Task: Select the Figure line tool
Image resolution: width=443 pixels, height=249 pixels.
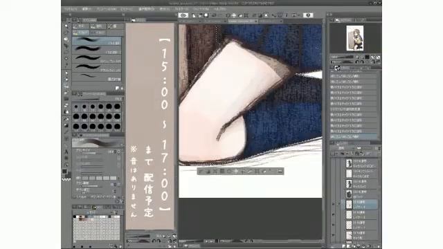Action: (66, 132)
